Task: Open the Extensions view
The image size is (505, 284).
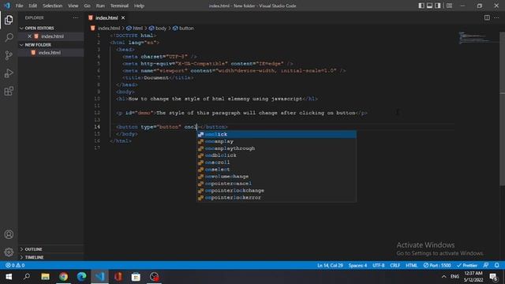Action: (9, 92)
